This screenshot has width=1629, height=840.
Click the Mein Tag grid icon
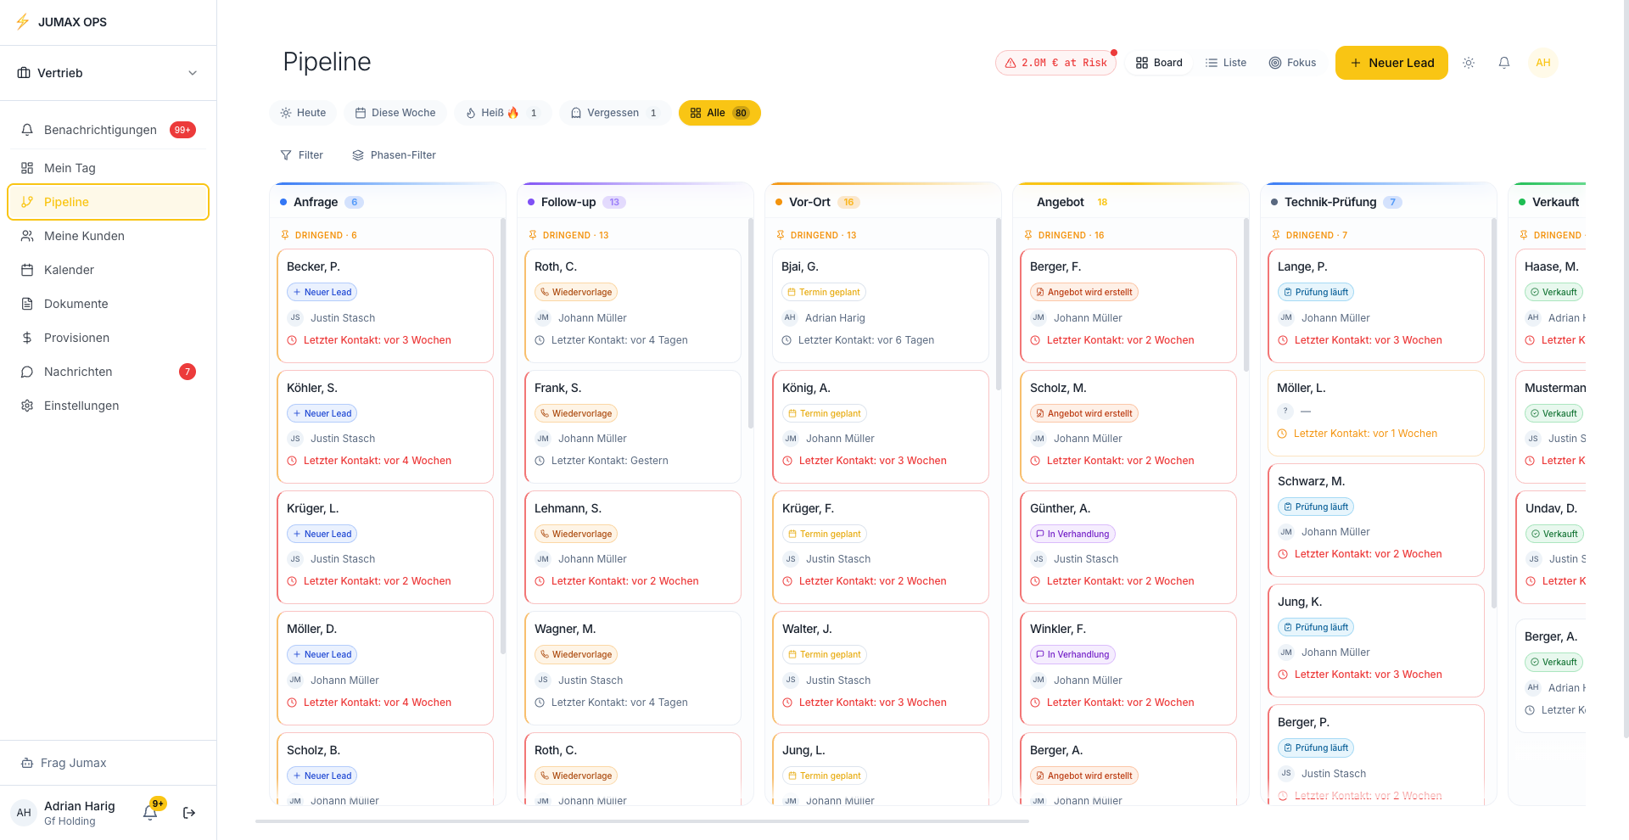(x=27, y=168)
